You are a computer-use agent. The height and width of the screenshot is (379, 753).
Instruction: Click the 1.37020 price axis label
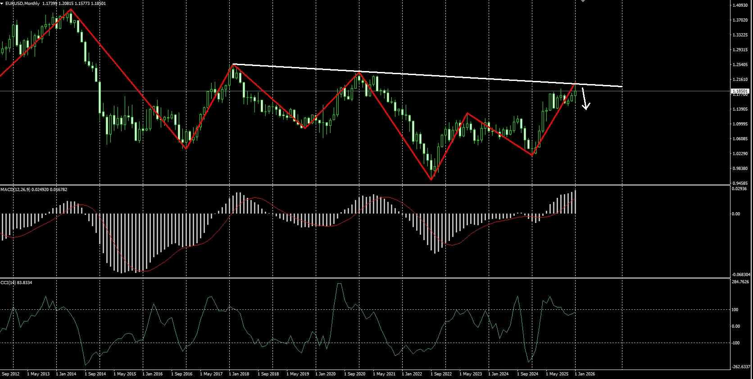click(x=740, y=20)
